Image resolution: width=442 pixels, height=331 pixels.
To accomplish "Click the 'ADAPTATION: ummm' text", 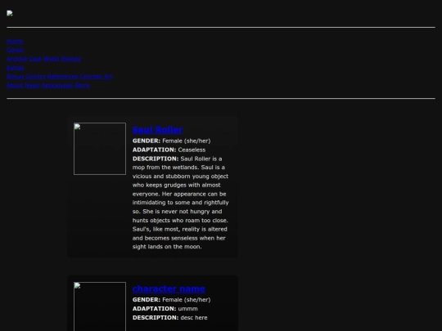I will (x=165, y=309).
